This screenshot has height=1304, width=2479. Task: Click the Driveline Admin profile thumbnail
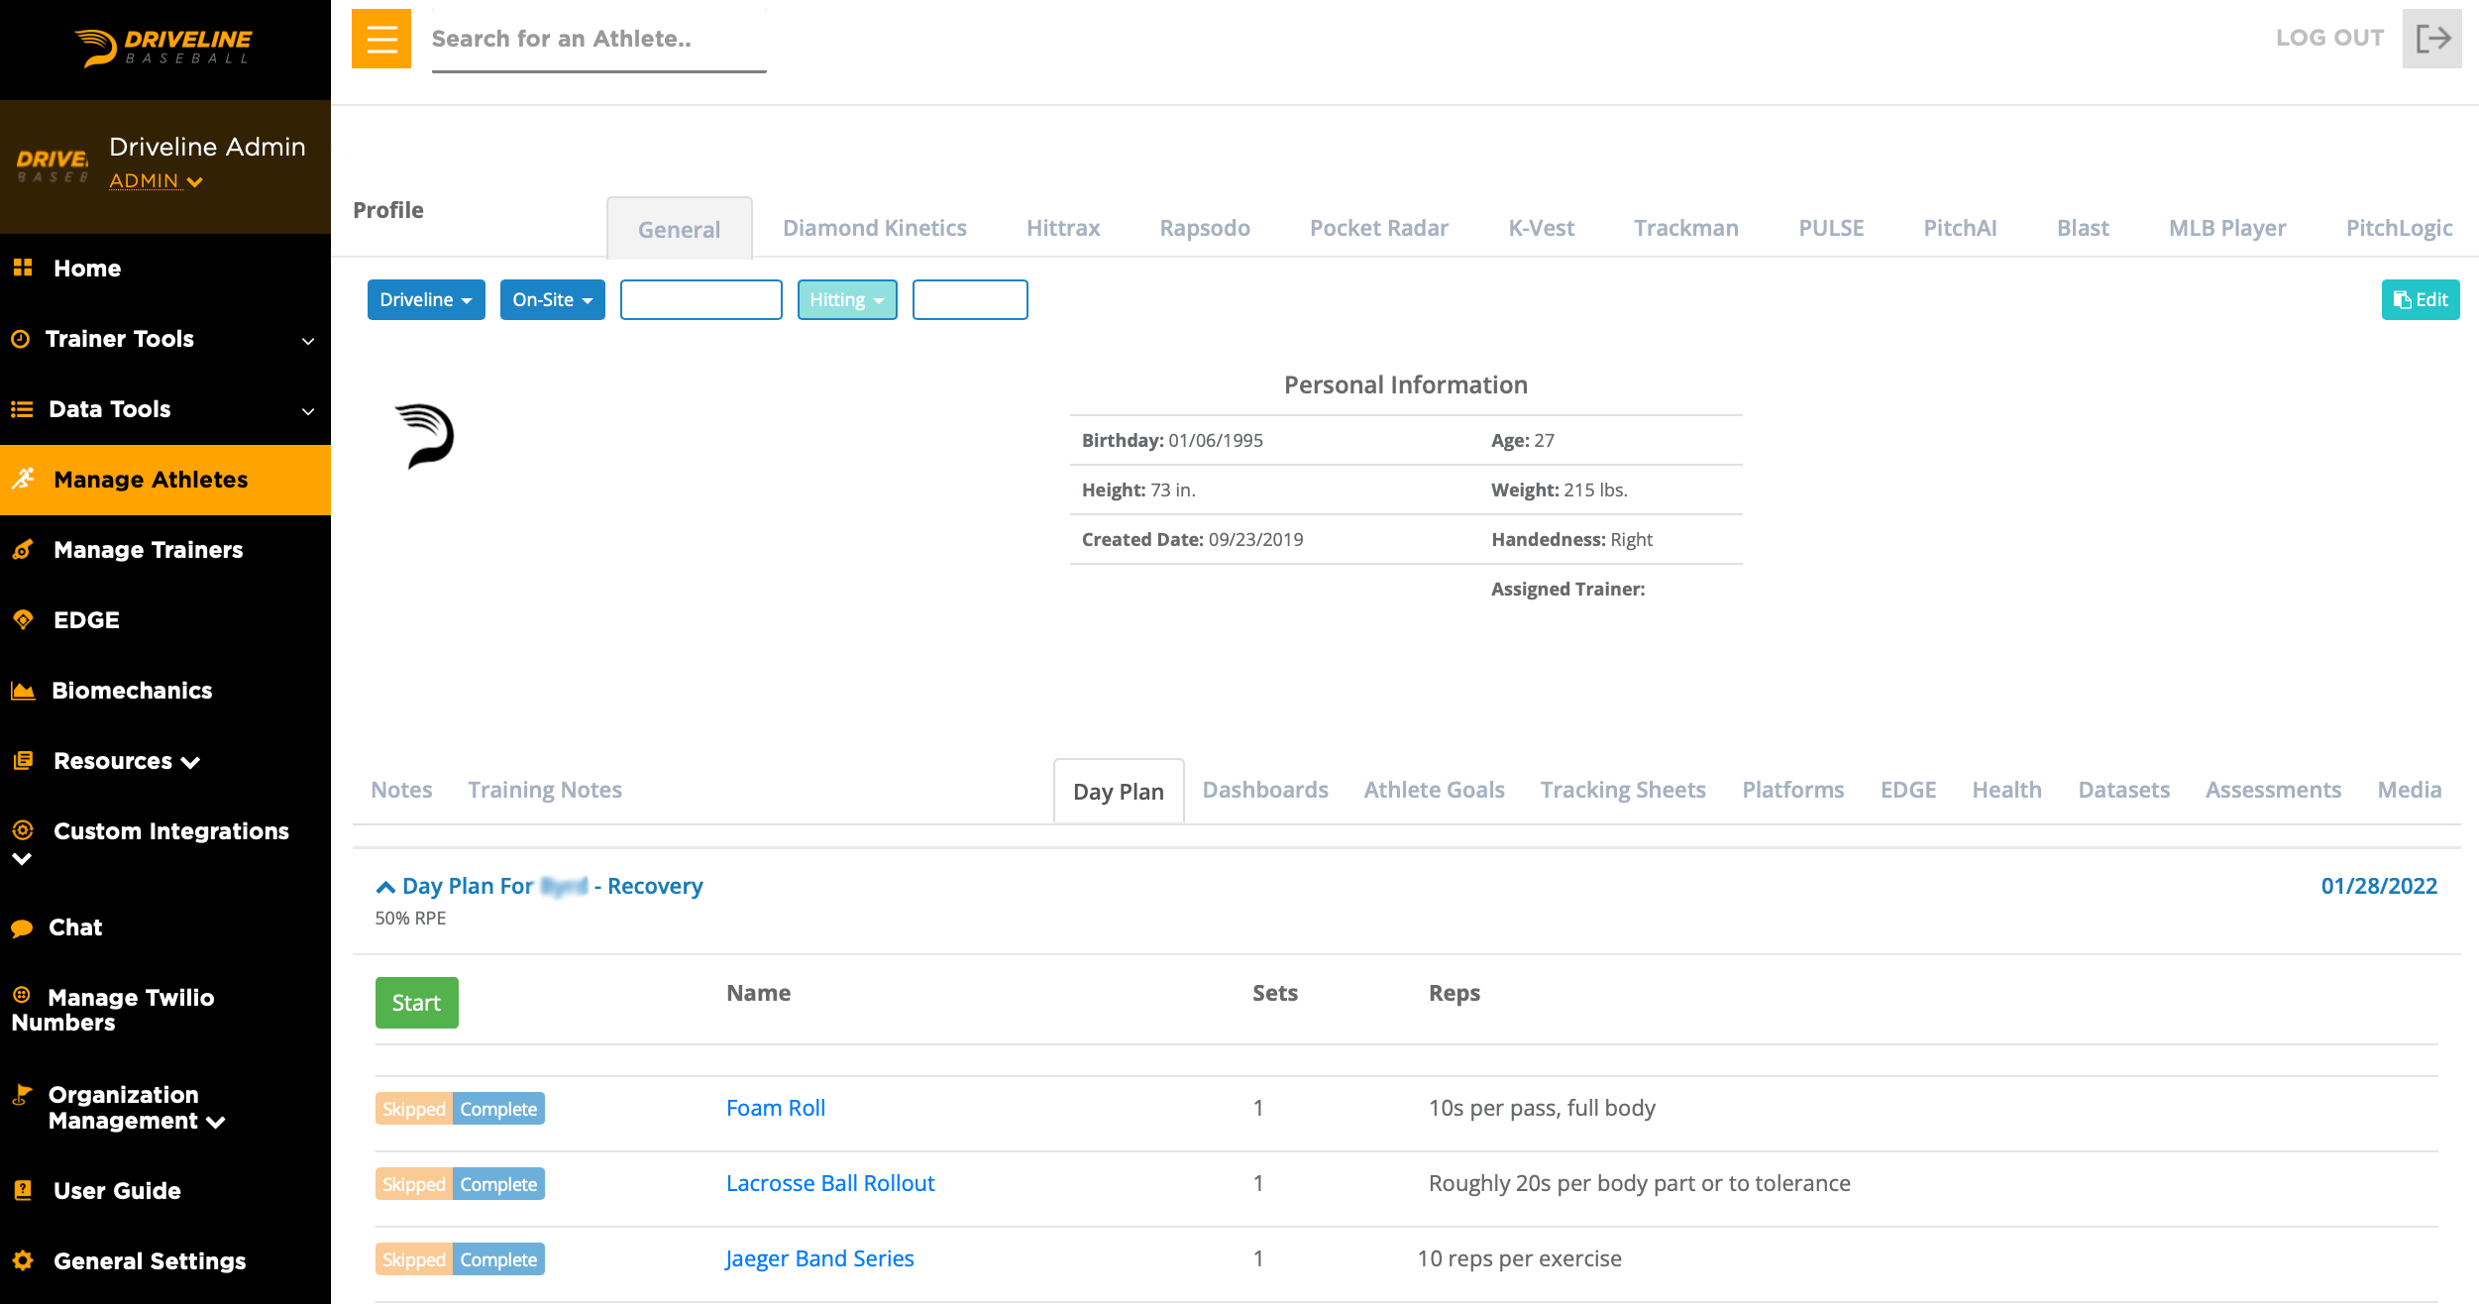click(x=53, y=164)
